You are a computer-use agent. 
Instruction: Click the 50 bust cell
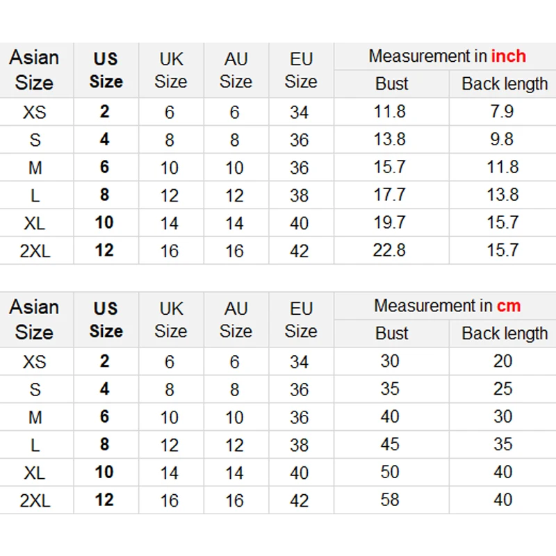[390, 472]
